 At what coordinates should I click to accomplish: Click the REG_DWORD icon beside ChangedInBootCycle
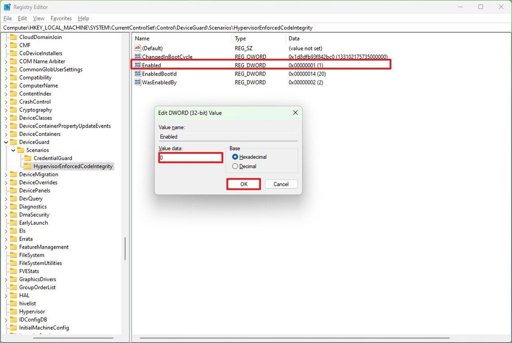[137, 56]
